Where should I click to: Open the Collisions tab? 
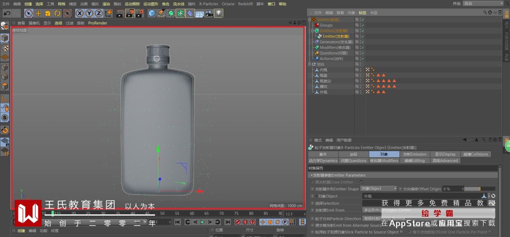[476, 154]
